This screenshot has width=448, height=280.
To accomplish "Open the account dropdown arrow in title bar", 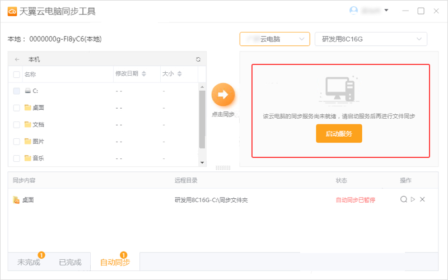I will 386,10.
